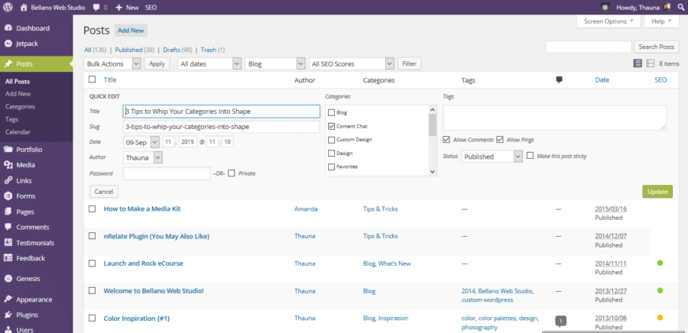Switch to excerpt view icon
688x333 pixels.
tap(651, 63)
